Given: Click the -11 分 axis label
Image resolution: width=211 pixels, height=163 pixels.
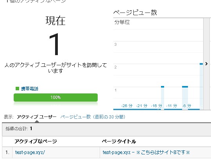Looking at the screenshot, I should (x=172, y=106).
